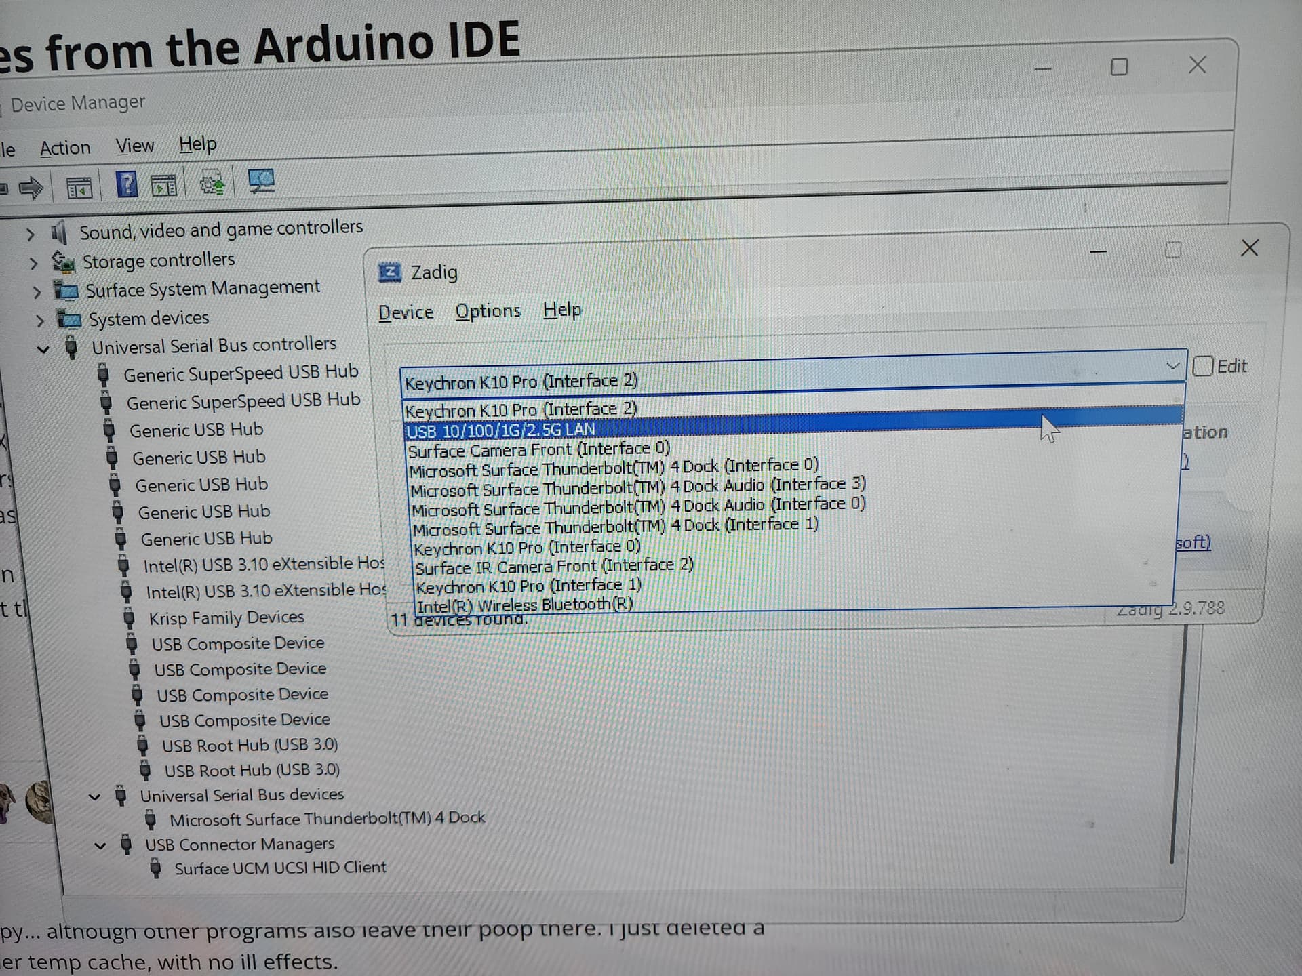Enable the Edit checkbox in Zadig
The image size is (1302, 976).
pyautogui.click(x=1202, y=367)
